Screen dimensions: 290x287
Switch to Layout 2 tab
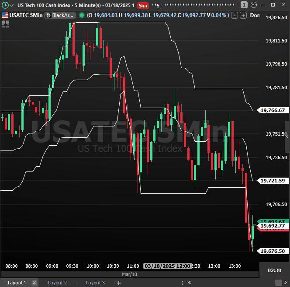[57, 283]
